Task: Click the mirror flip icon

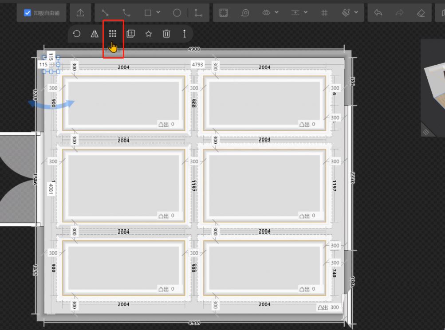Action: pos(95,34)
